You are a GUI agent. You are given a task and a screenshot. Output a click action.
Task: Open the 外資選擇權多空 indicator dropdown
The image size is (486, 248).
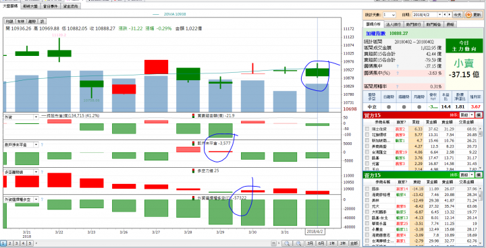pos(36,199)
